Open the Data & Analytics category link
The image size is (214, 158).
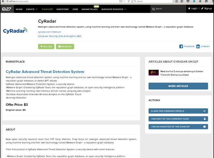pos(67,36)
